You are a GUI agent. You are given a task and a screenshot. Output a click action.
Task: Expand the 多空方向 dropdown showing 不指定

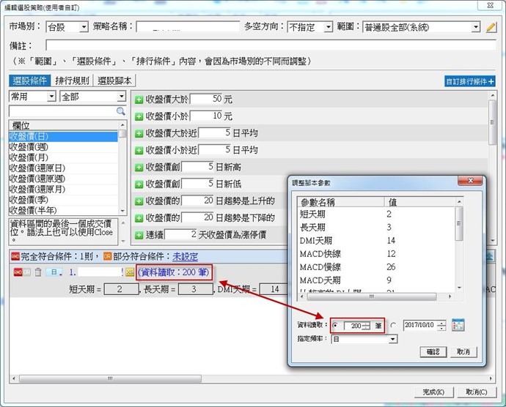point(309,27)
